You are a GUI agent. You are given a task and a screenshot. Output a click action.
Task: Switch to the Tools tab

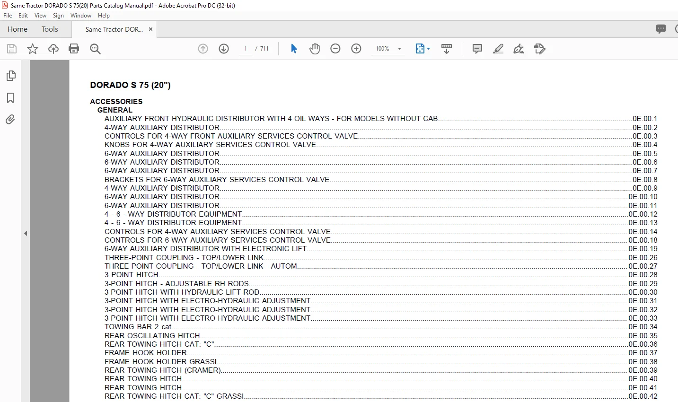click(50, 29)
